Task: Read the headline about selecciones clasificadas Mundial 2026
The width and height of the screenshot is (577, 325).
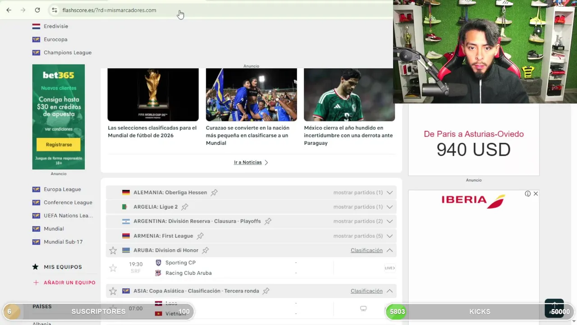Action: coord(152,131)
